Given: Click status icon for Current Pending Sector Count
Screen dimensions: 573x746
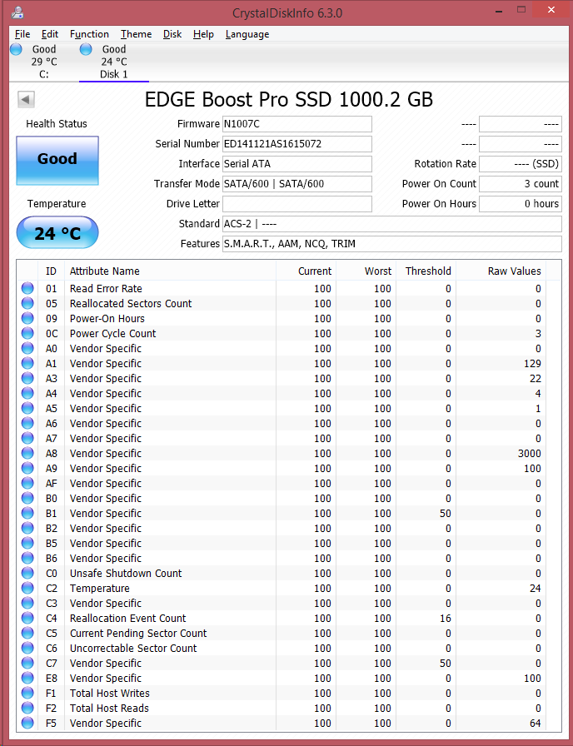Looking at the screenshot, I should 27,634.
